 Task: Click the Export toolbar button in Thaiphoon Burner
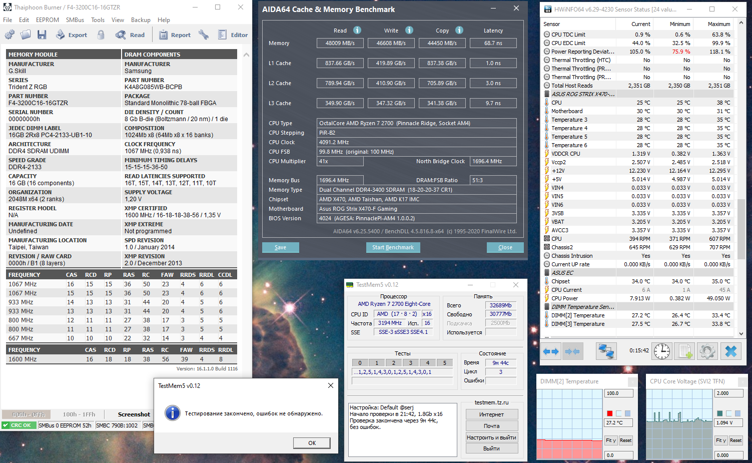pos(71,35)
